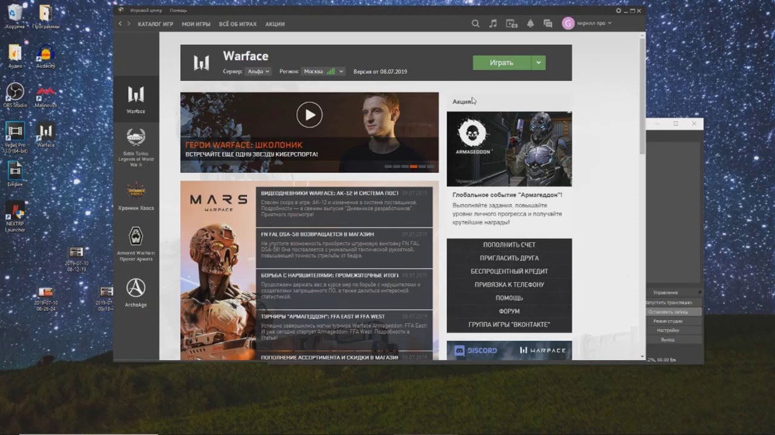
Task: Click БЕСПРОЦЕНТНЫЙ КРЕДИТ link
Action: pyautogui.click(x=509, y=271)
